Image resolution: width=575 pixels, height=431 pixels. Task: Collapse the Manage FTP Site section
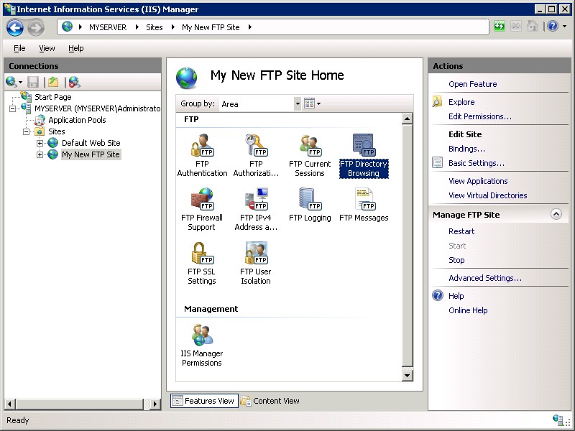556,214
